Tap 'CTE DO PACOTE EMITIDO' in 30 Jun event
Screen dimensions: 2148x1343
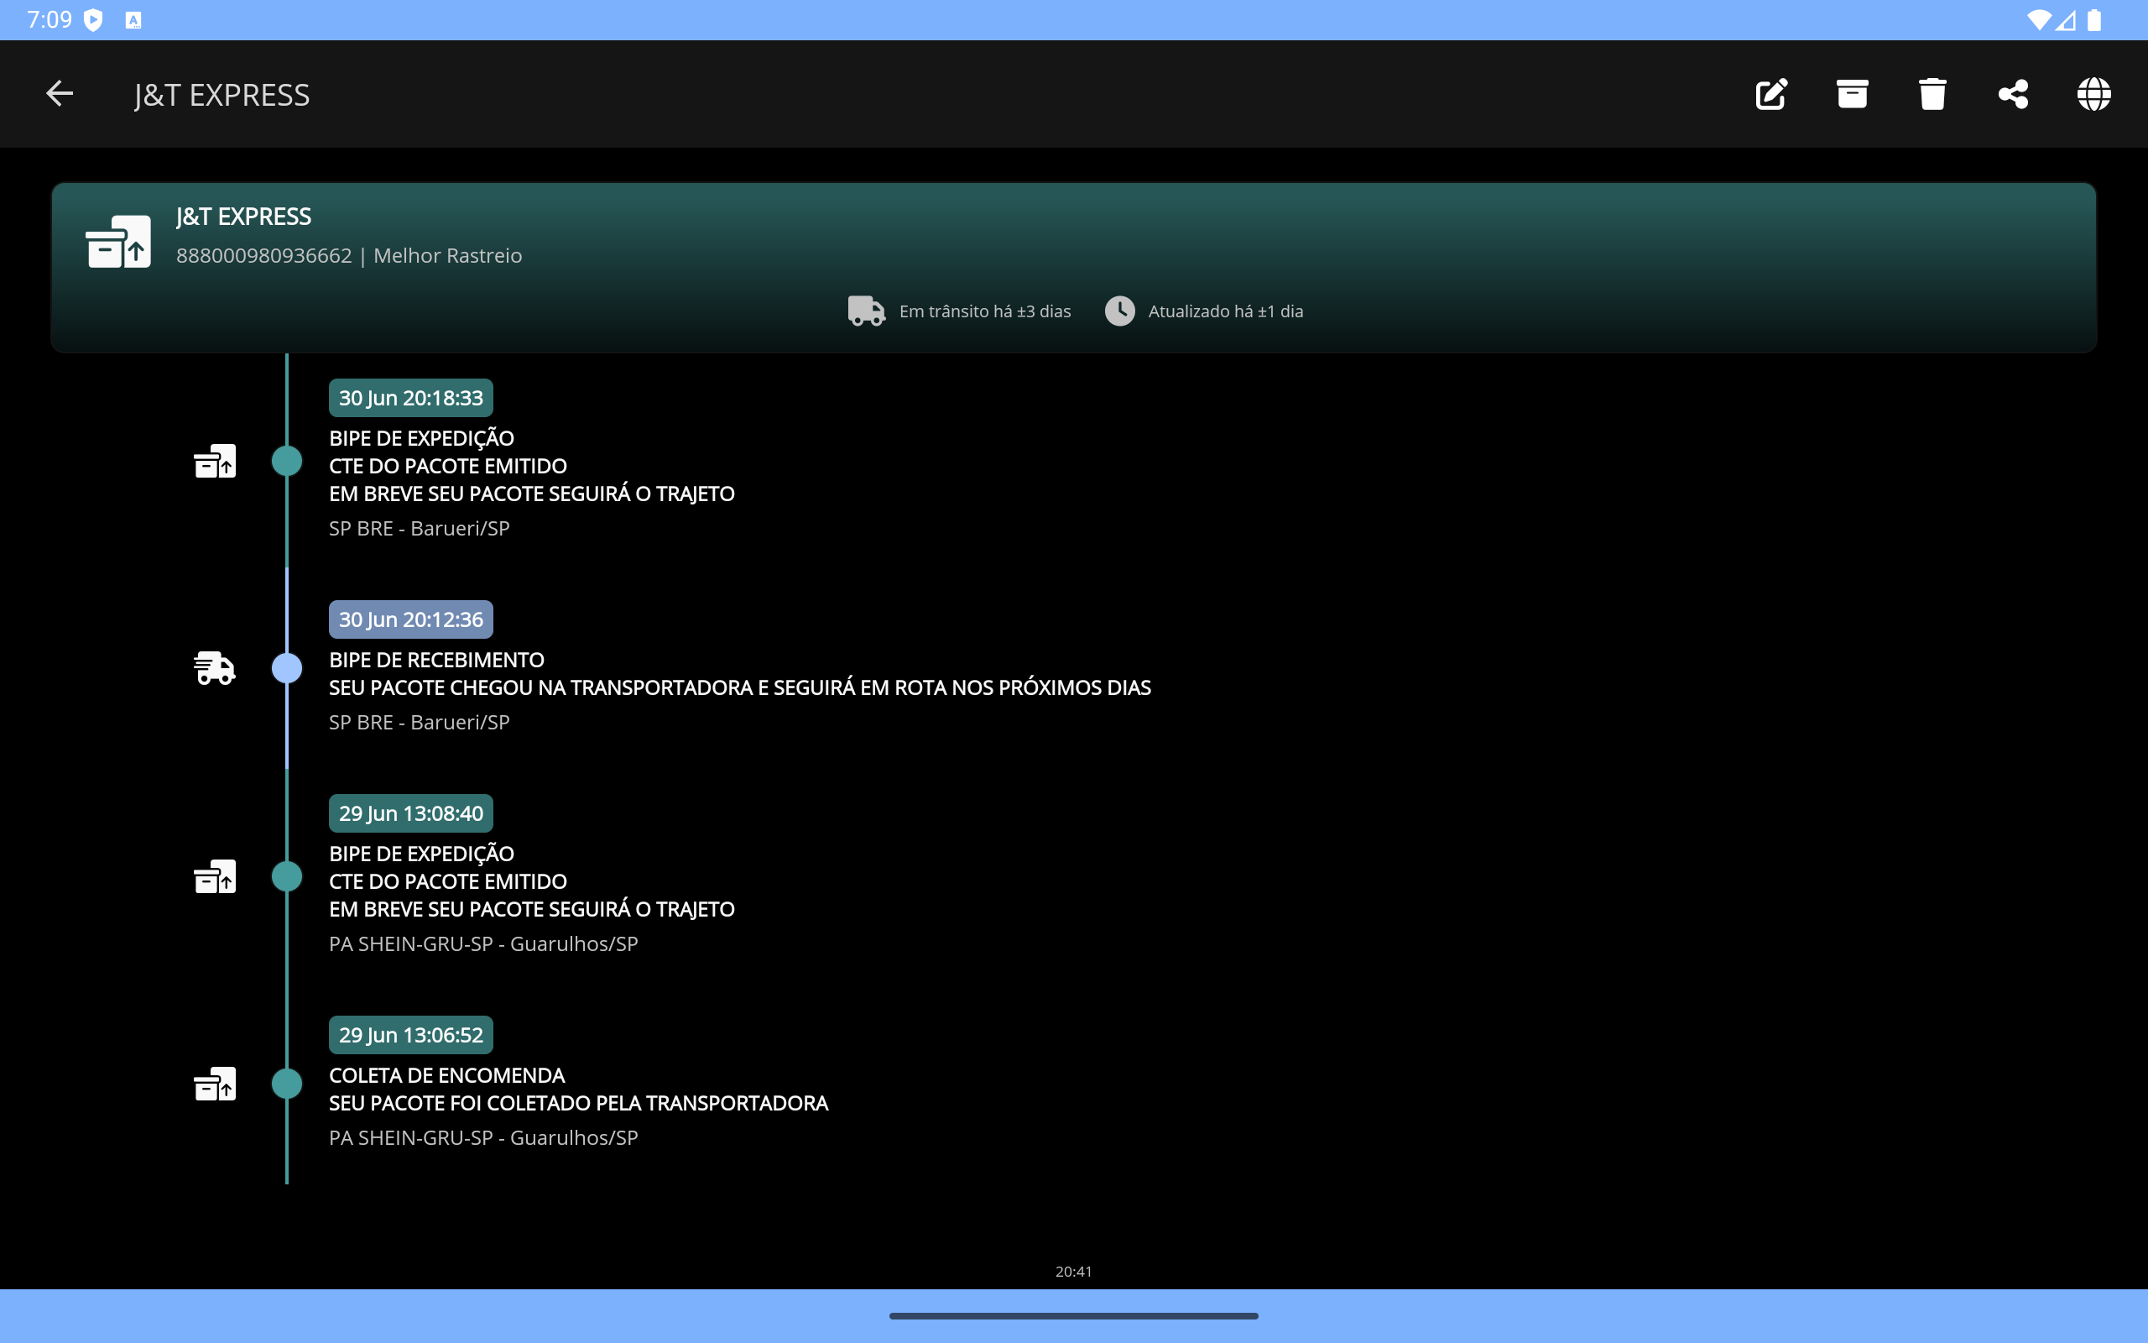[x=448, y=467]
